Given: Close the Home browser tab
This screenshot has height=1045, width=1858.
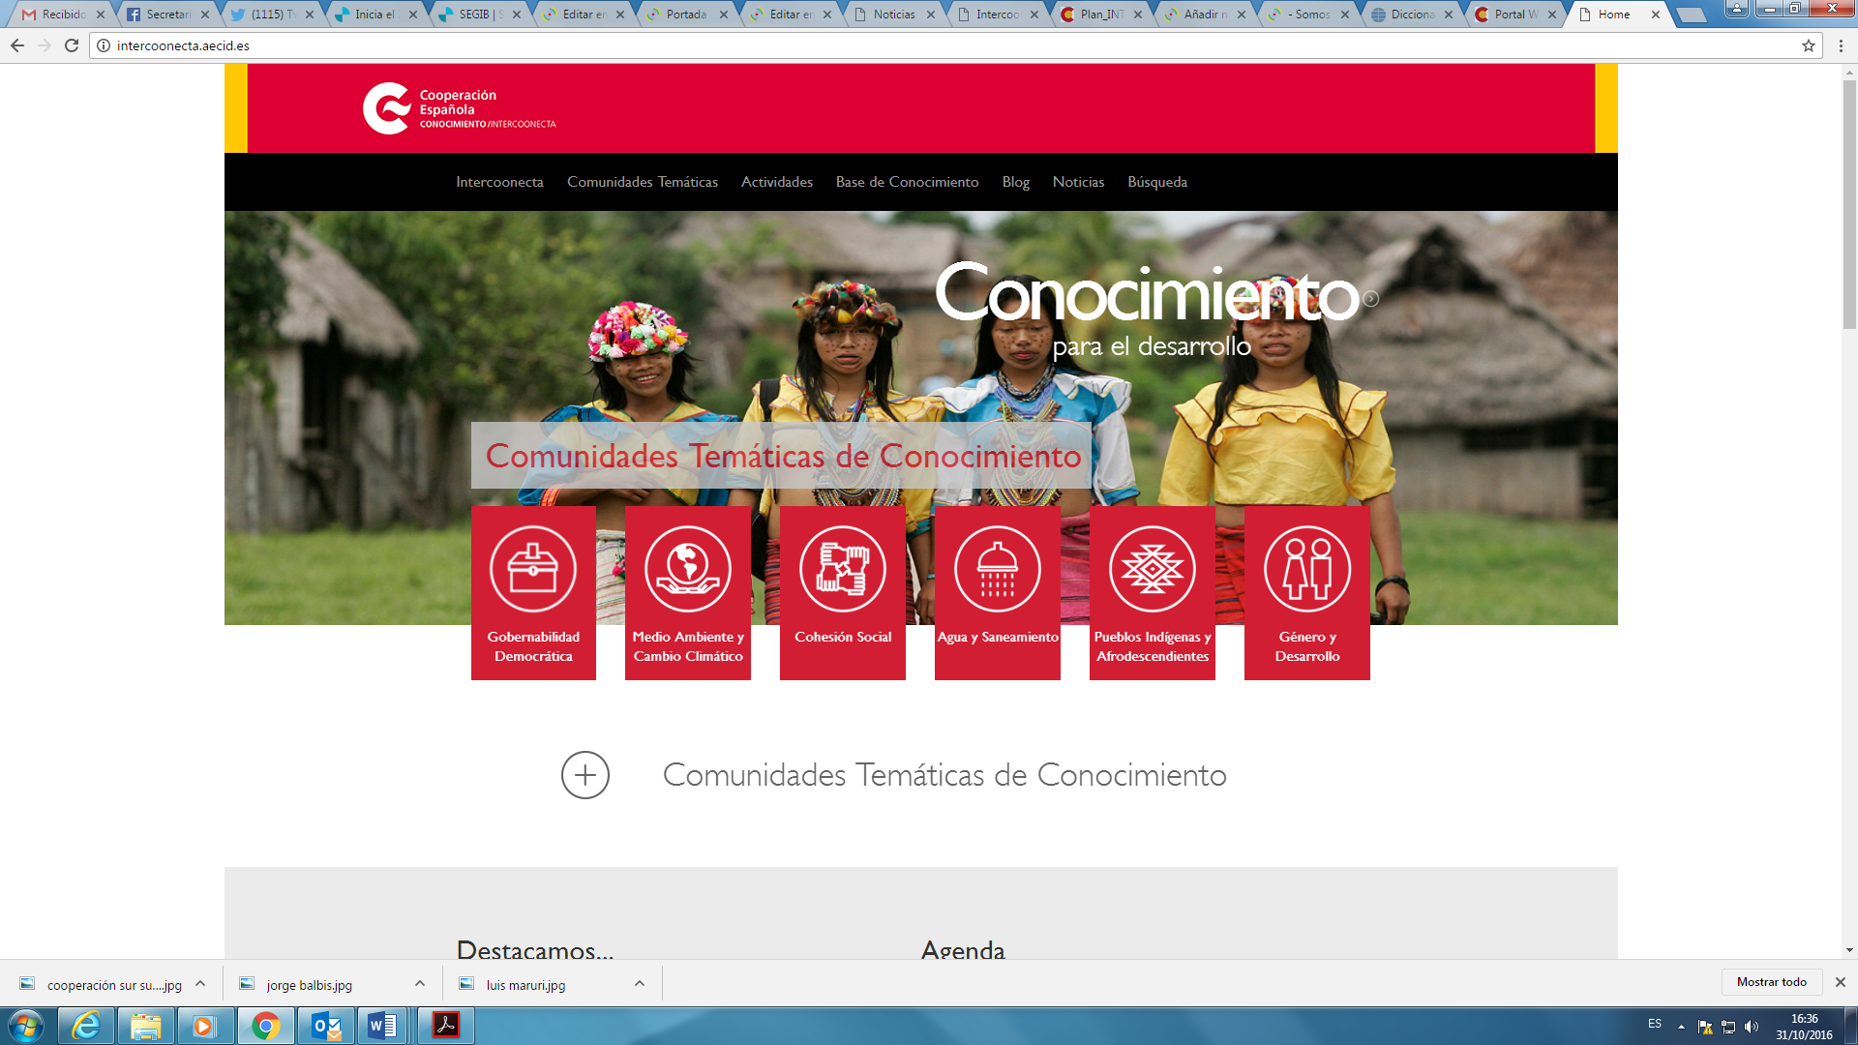Looking at the screenshot, I should (x=1656, y=15).
